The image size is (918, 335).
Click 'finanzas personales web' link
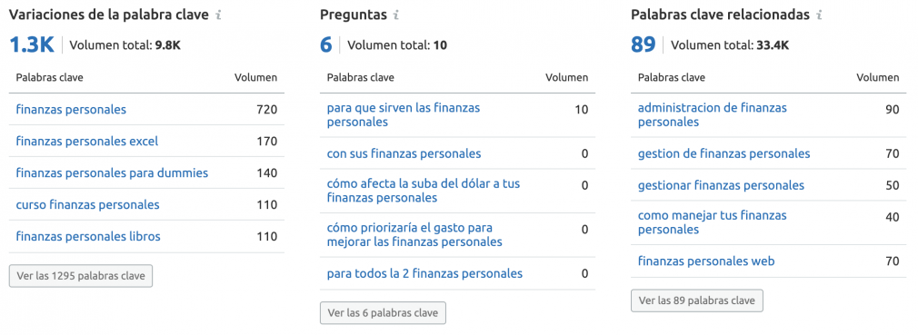[706, 261]
